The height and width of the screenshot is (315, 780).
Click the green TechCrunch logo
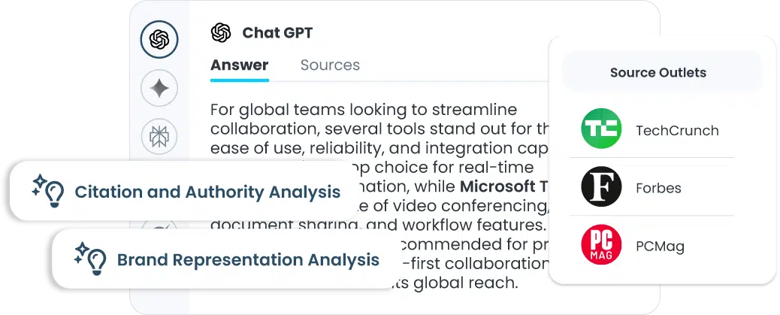click(x=601, y=130)
